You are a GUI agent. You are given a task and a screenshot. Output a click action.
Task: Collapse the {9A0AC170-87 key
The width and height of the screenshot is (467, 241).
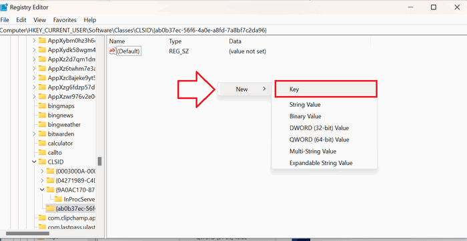click(x=41, y=190)
